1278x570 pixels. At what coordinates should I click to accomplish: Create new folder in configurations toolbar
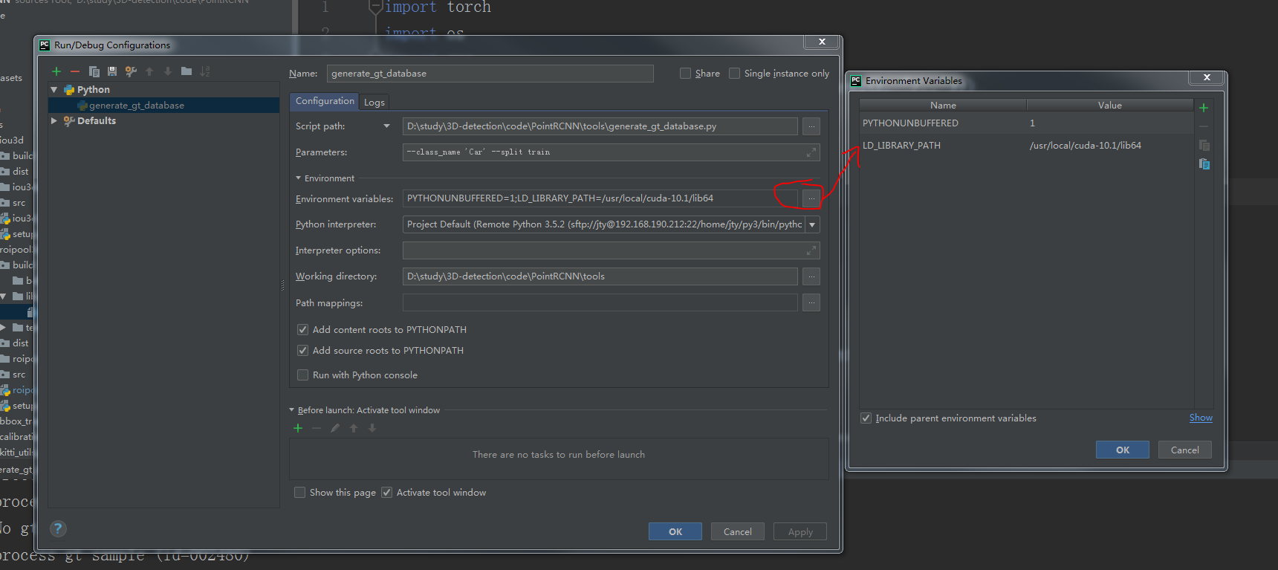[x=186, y=71]
